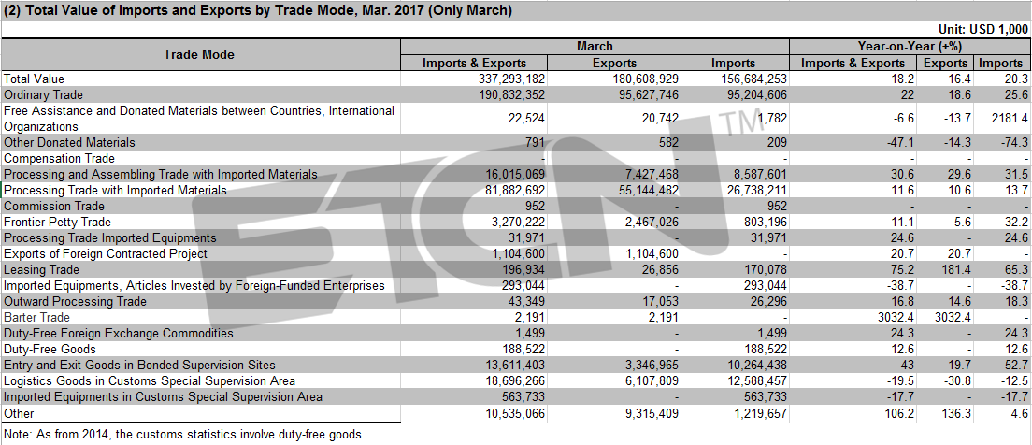Select the 'Compensation Trade' row label

coord(59,158)
